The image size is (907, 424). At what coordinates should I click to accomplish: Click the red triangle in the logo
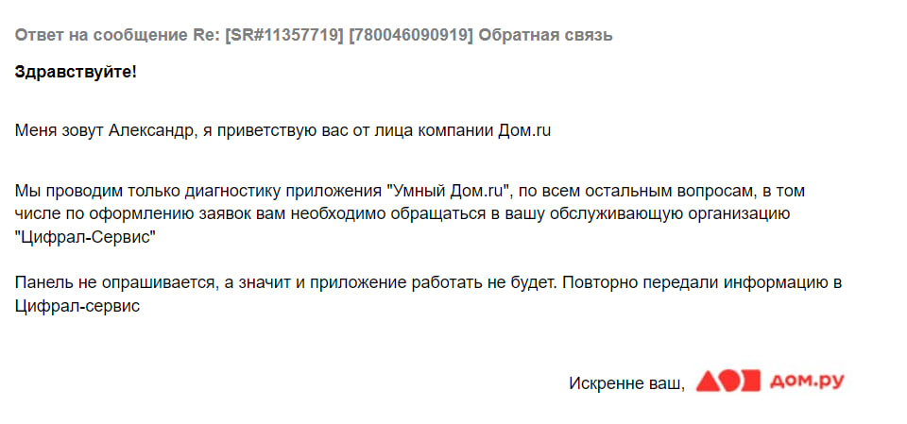(x=708, y=382)
